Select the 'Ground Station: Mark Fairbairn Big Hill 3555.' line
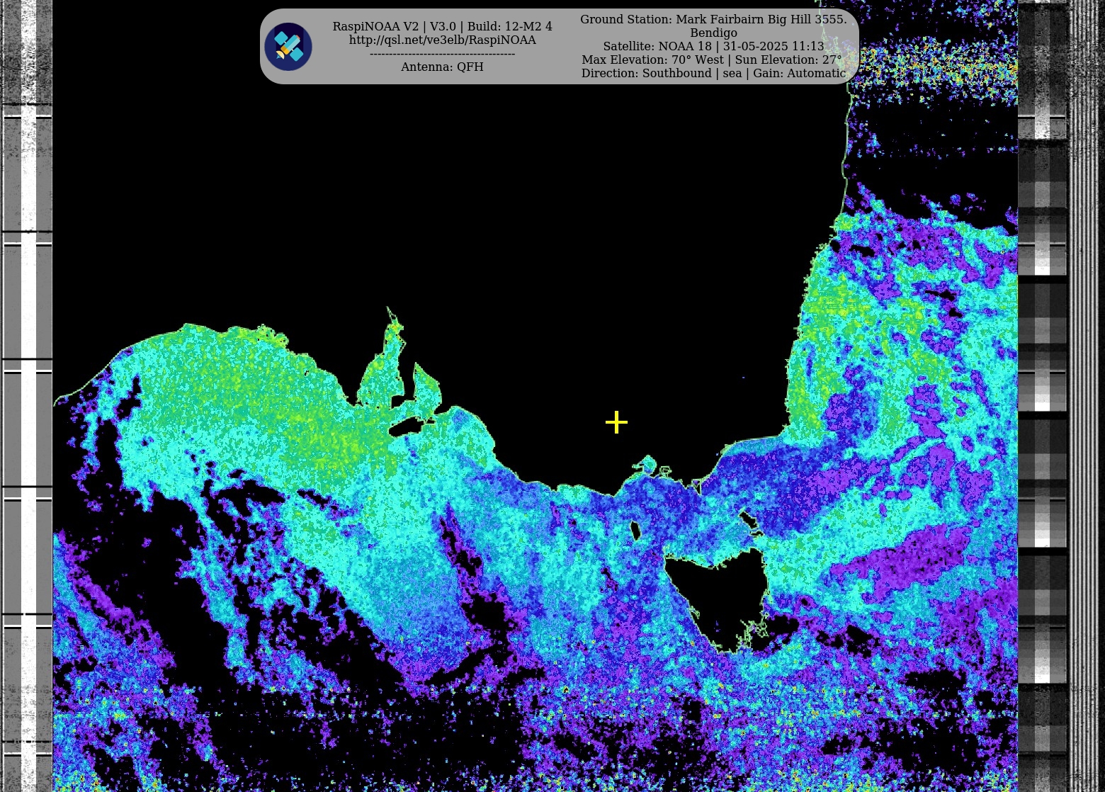This screenshot has height=792, width=1105. pyautogui.click(x=713, y=20)
